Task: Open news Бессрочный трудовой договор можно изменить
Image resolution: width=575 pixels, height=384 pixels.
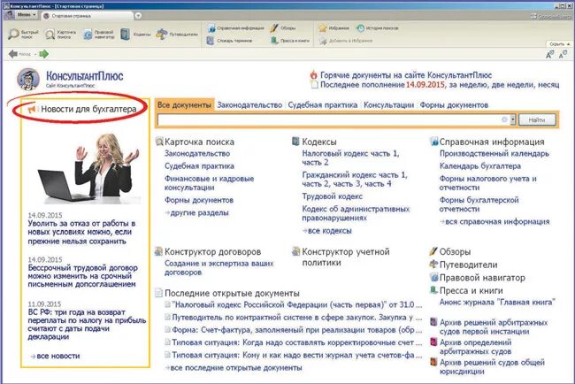Action: (83, 276)
